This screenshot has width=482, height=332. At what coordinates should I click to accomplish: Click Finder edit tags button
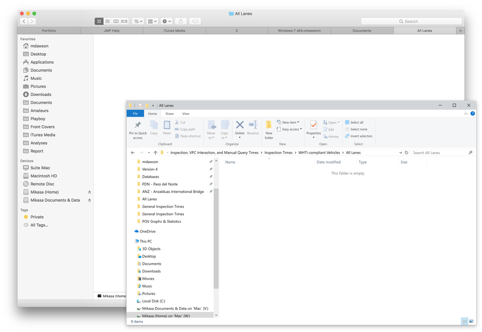[195, 21]
